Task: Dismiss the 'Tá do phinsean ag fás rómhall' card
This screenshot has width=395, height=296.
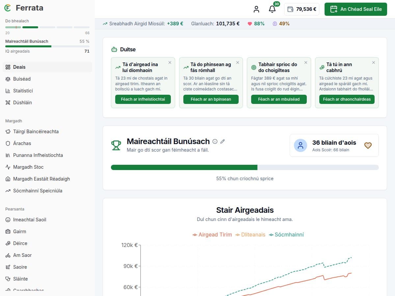Action: (238, 62)
